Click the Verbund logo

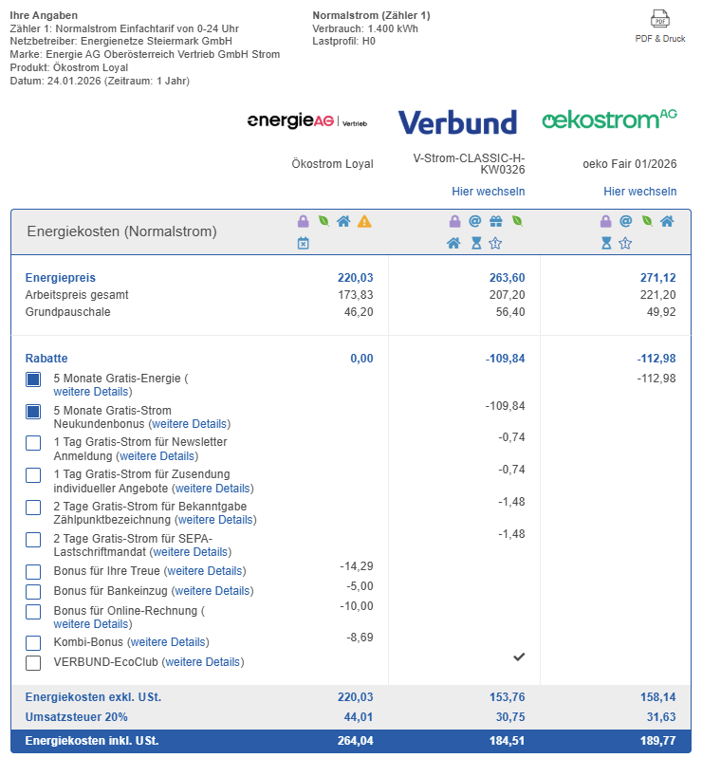coord(457,122)
